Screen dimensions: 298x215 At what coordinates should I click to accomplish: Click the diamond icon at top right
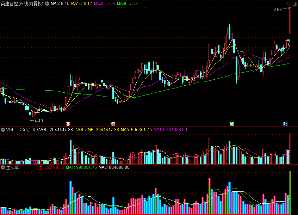click(x=288, y=4)
